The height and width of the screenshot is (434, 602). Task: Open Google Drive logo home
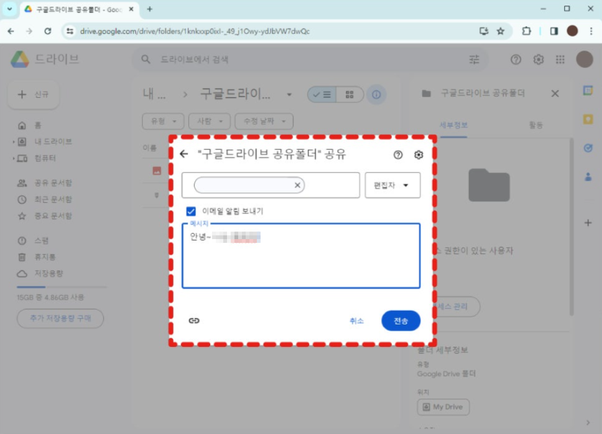point(19,60)
